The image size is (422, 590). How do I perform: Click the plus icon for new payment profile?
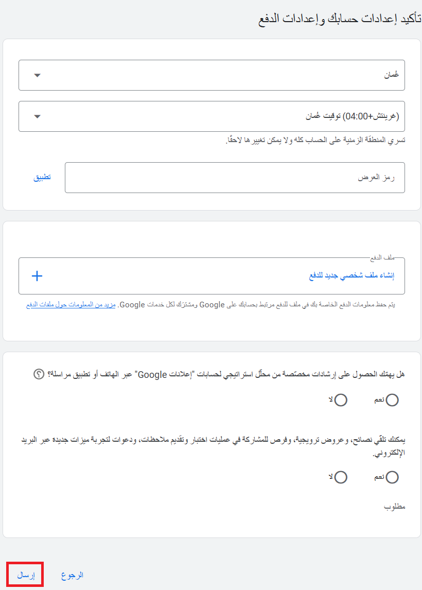point(37,276)
